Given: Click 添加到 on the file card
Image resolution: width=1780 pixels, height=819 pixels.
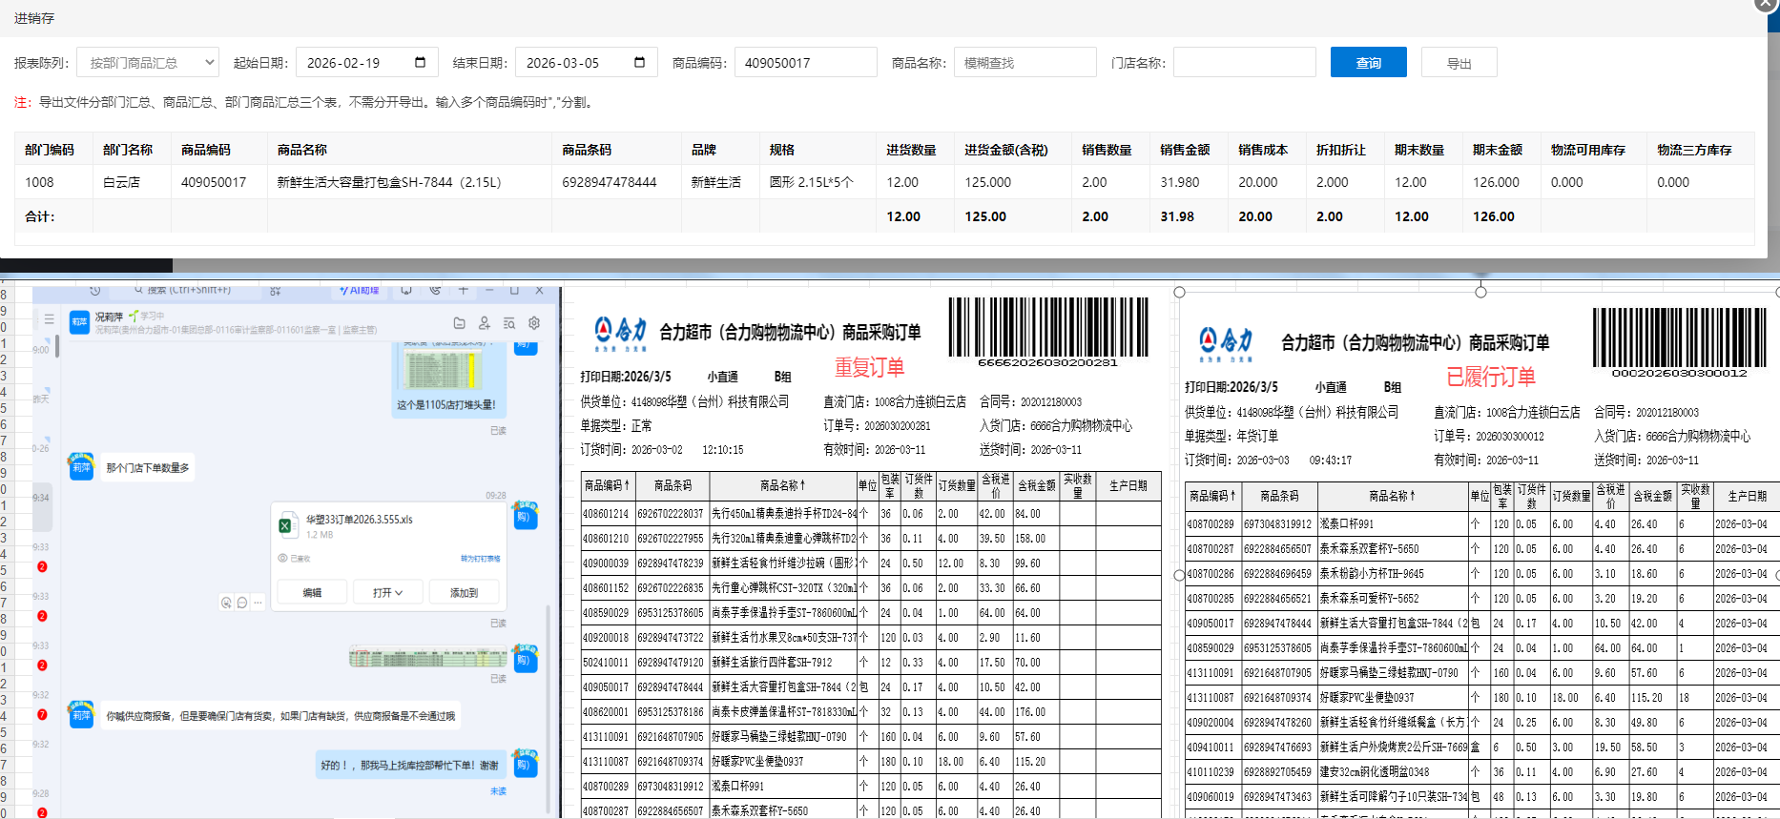Looking at the screenshot, I should point(464,593).
